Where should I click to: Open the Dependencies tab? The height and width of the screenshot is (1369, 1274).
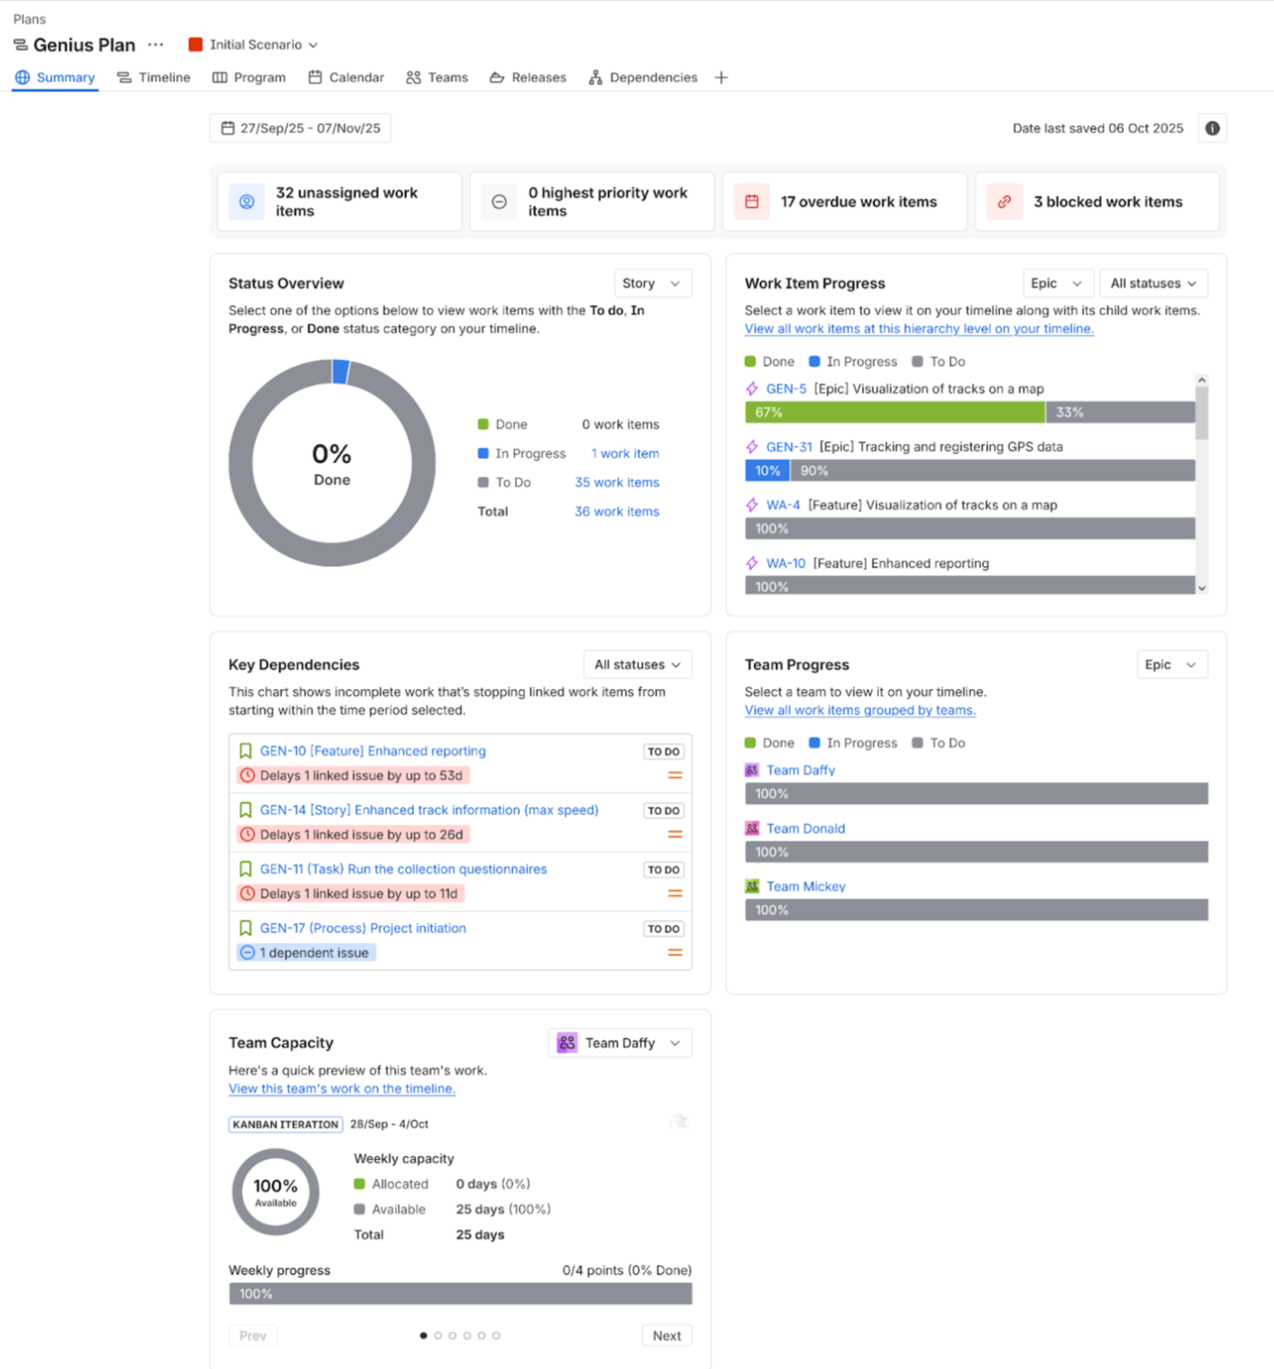642,78
